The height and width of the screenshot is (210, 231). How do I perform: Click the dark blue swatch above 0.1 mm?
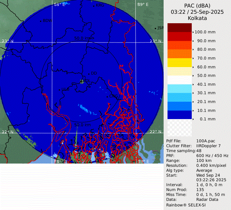(x=179, y=114)
